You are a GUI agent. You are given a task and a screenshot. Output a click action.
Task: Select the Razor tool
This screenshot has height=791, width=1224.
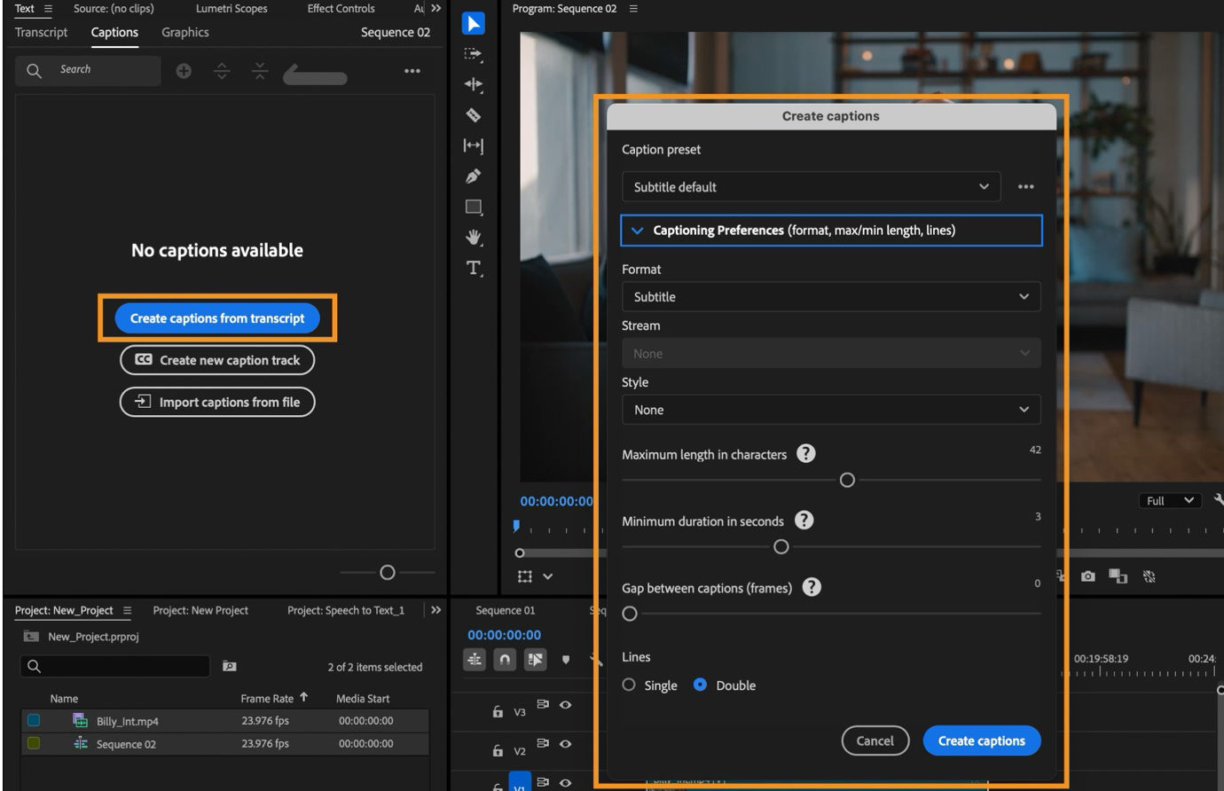pos(473,115)
